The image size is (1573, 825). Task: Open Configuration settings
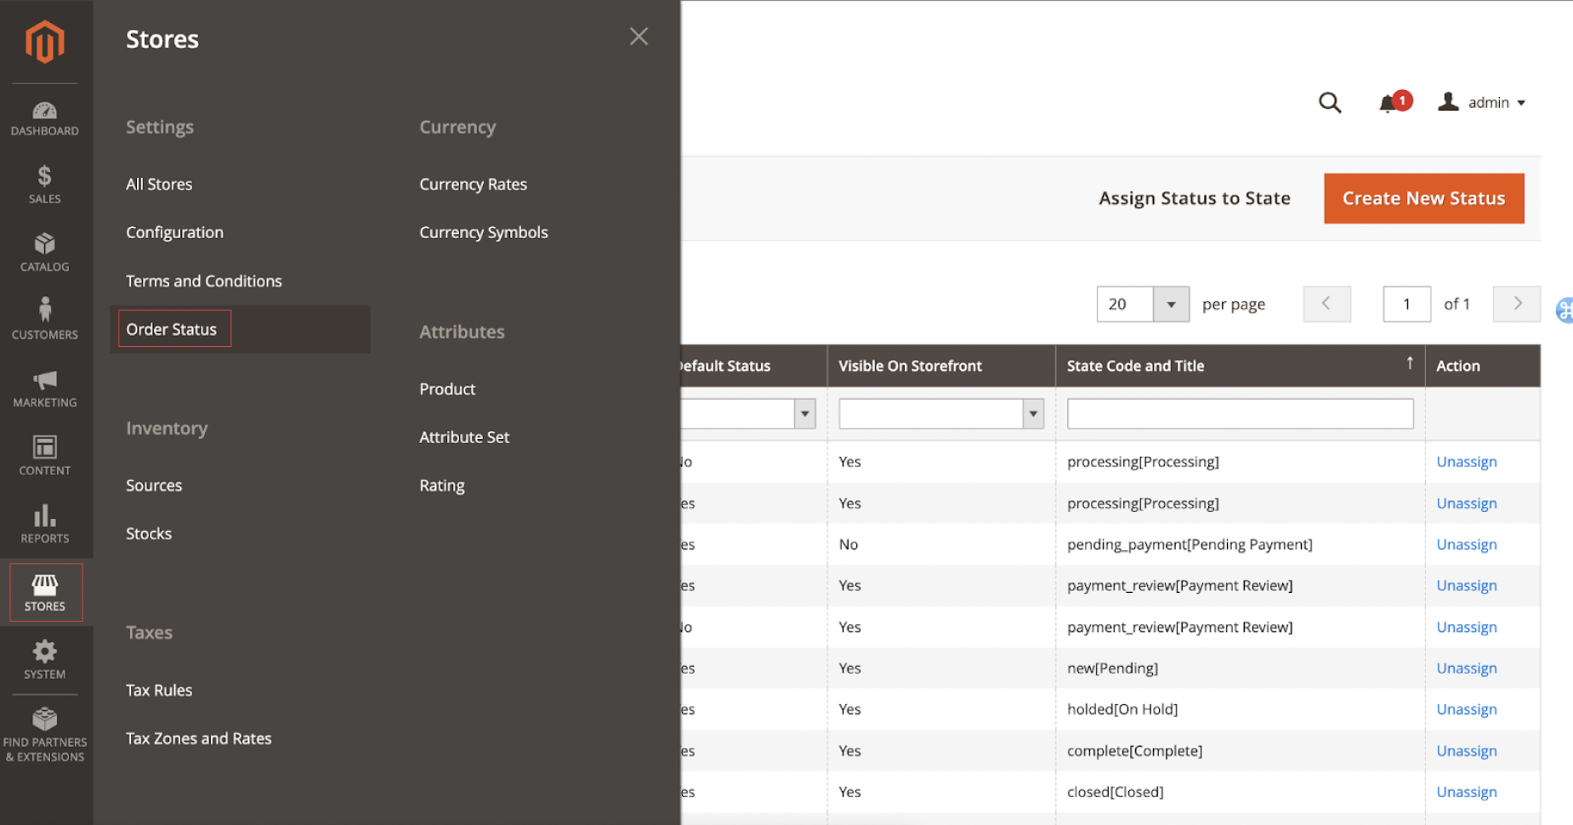click(174, 232)
